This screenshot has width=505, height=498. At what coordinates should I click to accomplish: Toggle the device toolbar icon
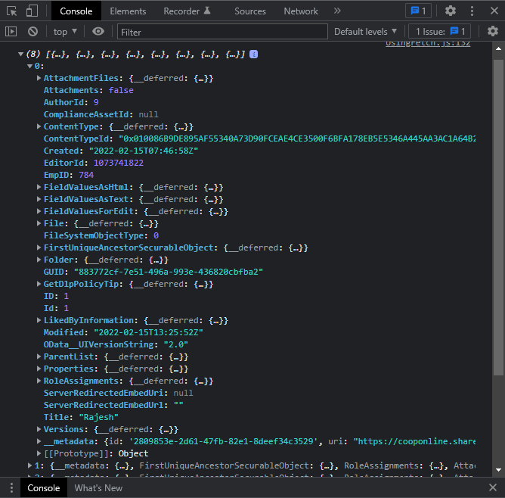pos(32,11)
